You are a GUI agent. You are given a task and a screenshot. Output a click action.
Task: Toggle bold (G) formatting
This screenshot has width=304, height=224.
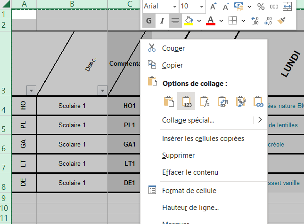(x=149, y=21)
